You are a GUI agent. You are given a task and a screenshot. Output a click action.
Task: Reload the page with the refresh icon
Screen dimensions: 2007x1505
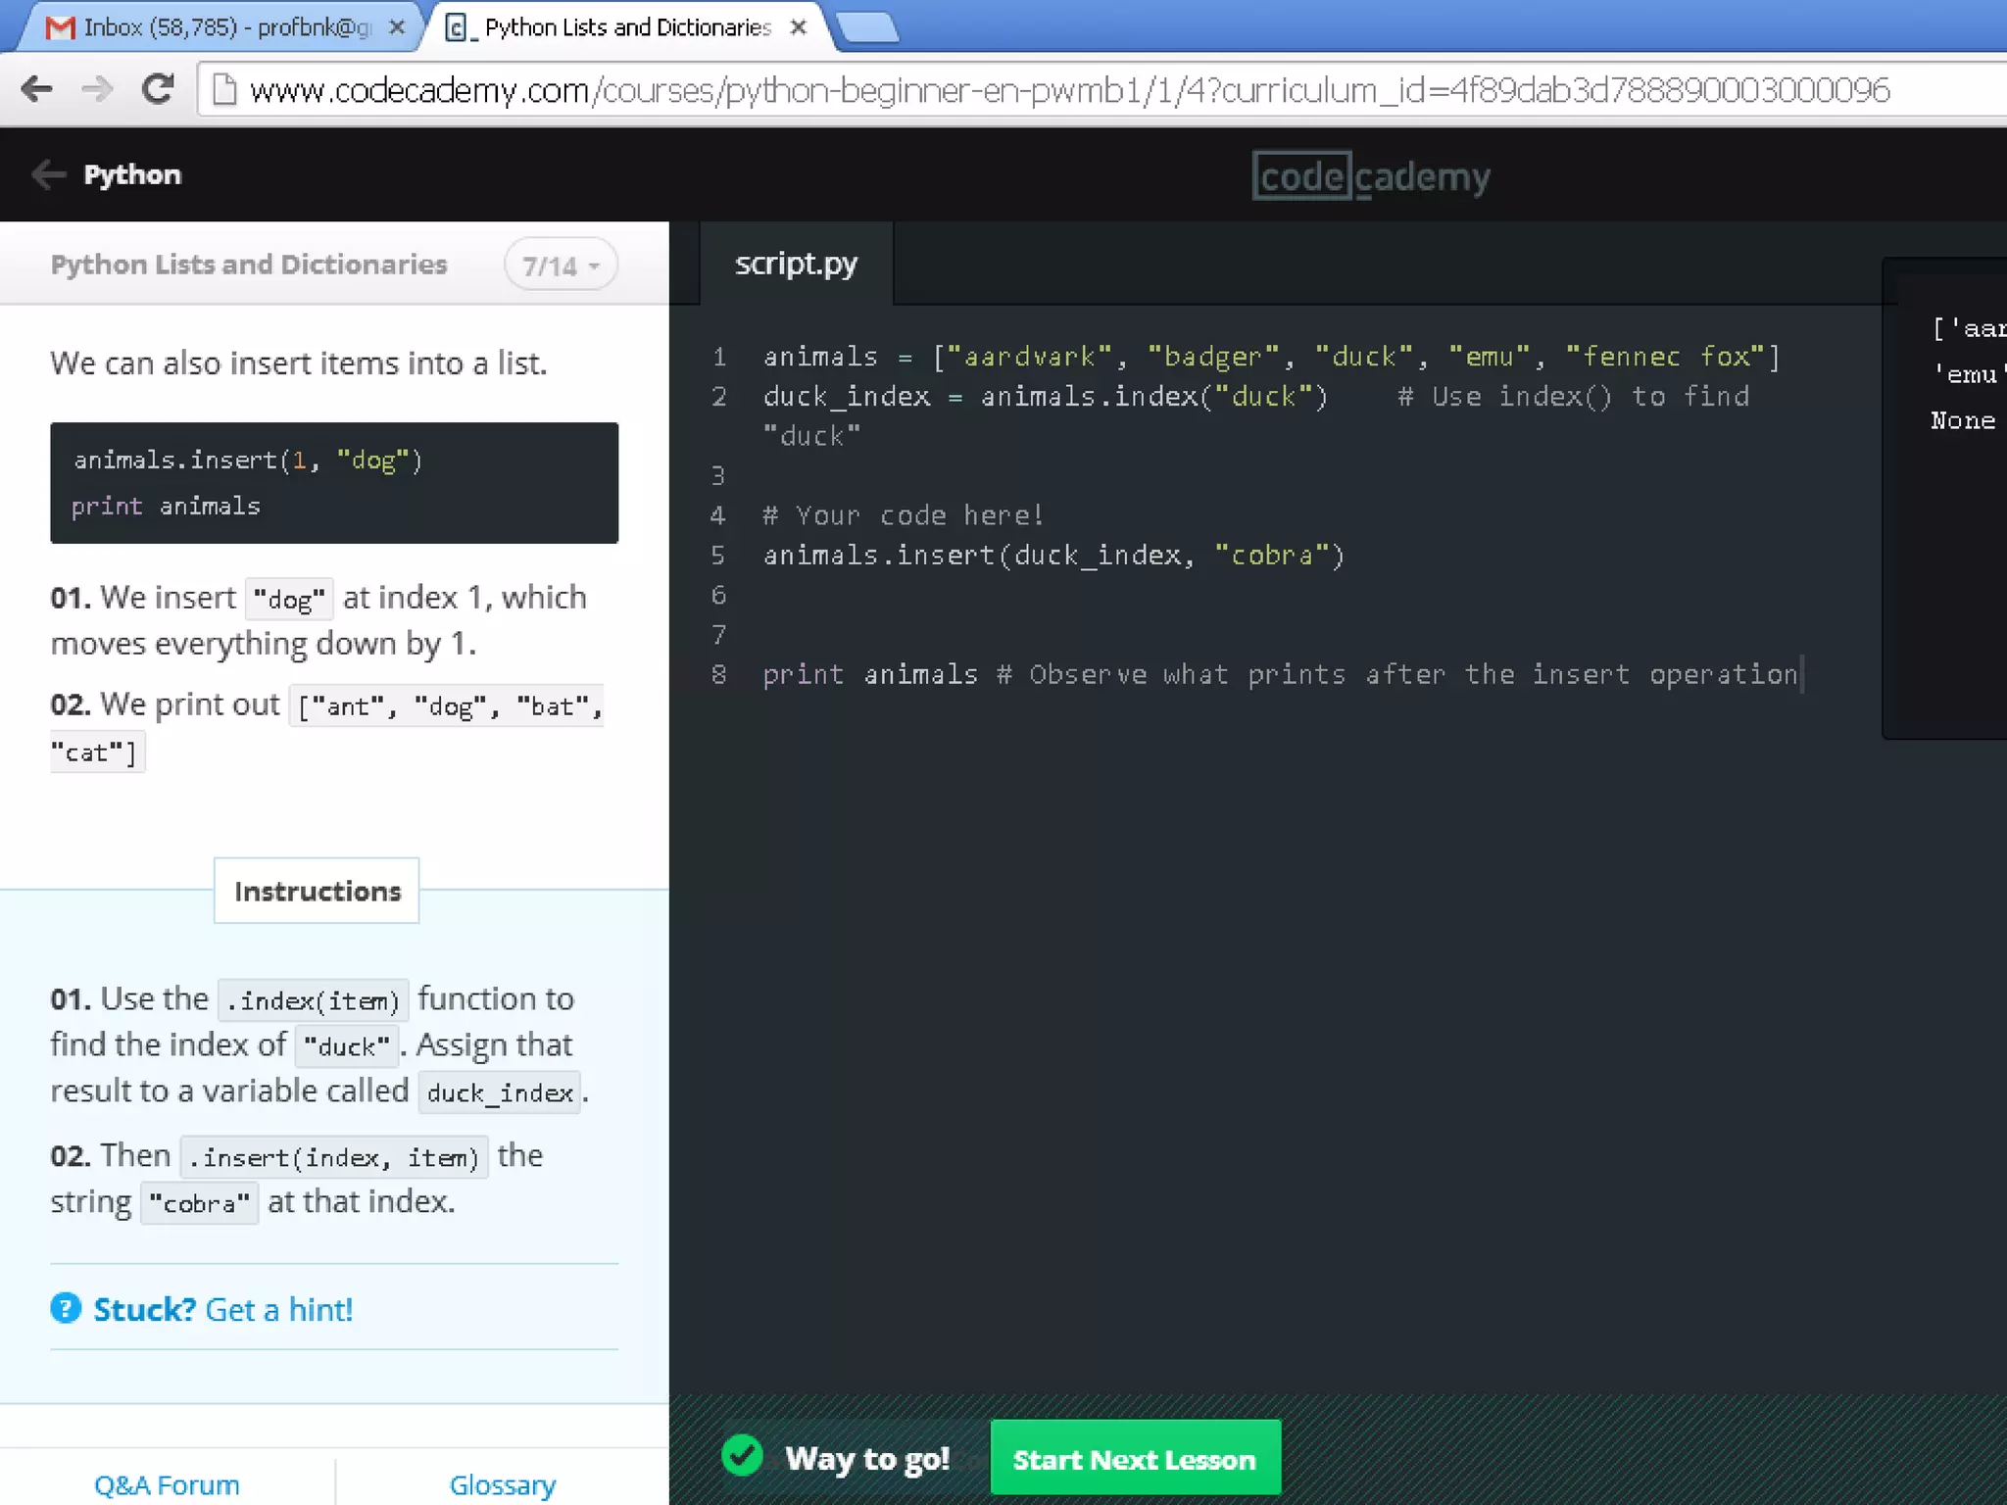[158, 89]
